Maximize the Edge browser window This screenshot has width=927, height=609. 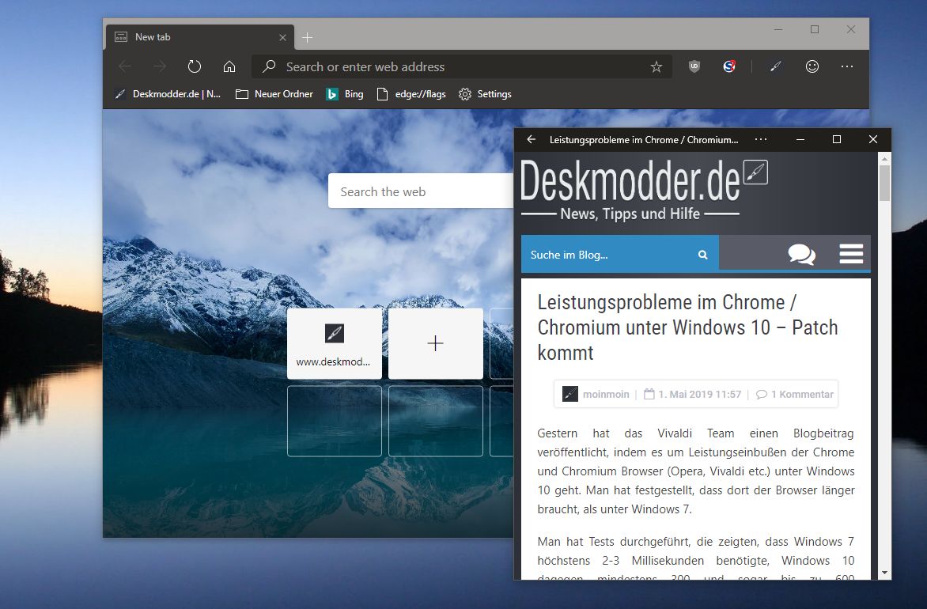pyautogui.click(x=815, y=29)
